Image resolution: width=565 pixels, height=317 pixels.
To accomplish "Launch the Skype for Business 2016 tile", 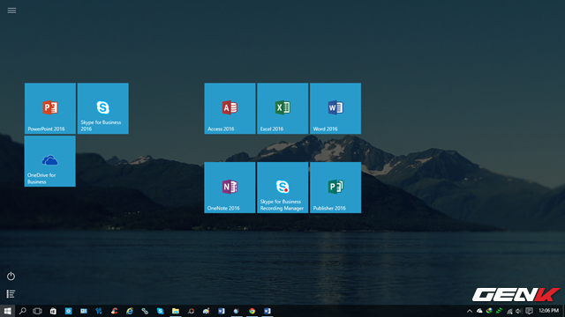I will tap(103, 108).
